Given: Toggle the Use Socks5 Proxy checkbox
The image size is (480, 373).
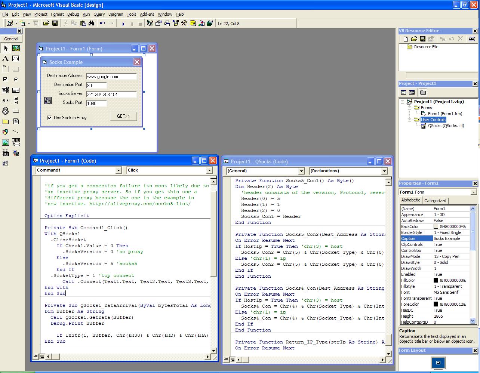Looking at the screenshot, I should point(49,118).
